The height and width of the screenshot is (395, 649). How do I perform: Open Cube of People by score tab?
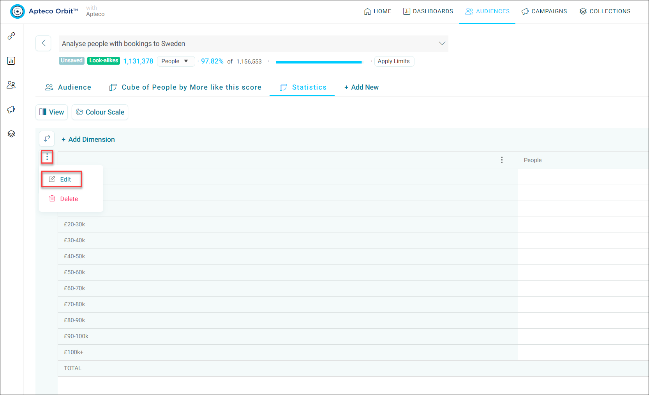tap(185, 87)
